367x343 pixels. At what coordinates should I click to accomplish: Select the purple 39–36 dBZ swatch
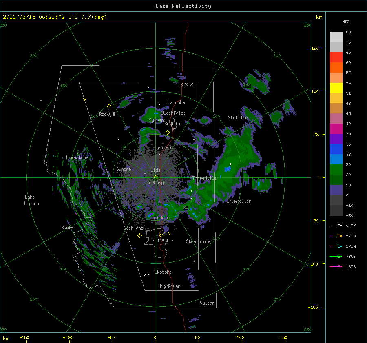(336, 139)
